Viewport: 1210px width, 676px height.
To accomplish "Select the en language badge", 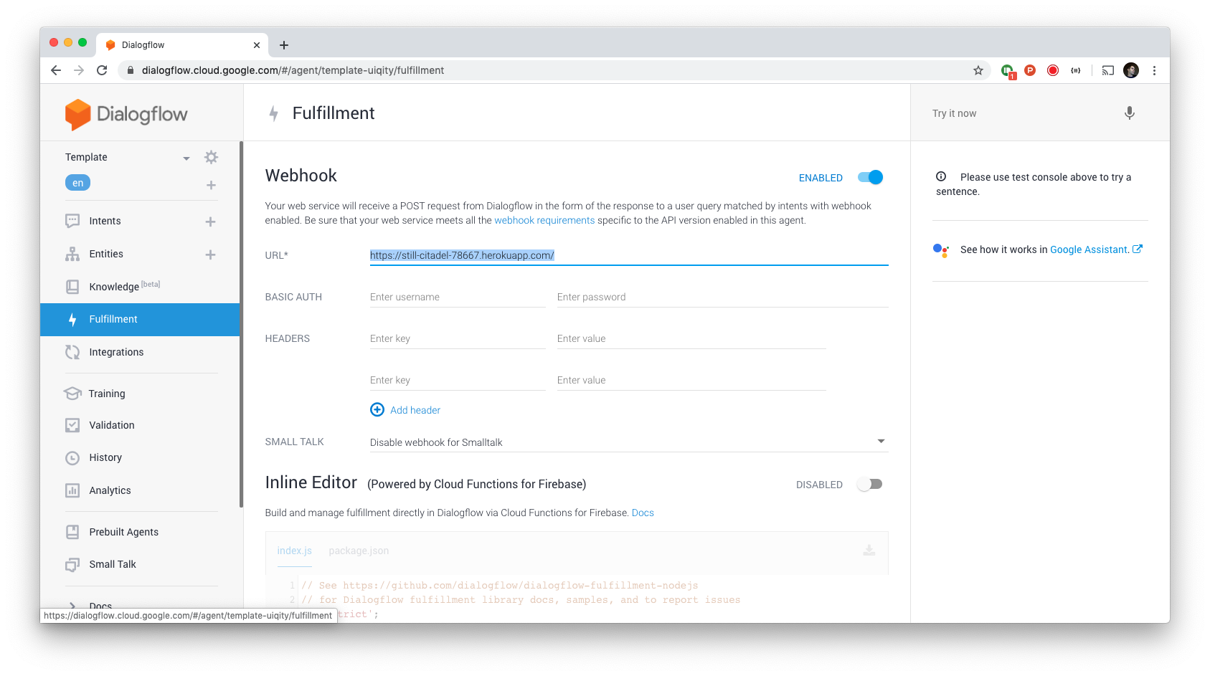I will (x=77, y=183).
